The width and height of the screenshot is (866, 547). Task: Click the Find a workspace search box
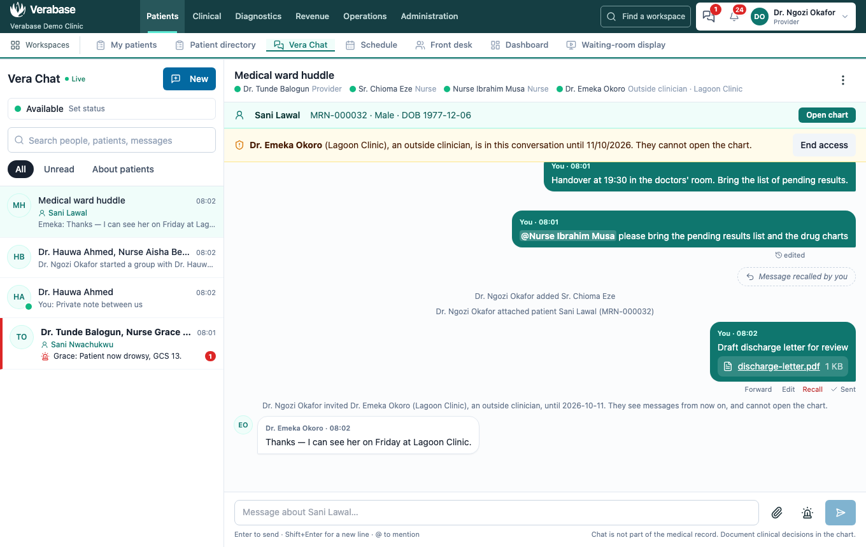point(646,17)
